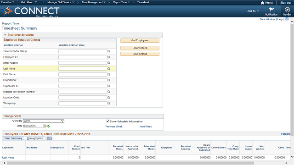Open Time Management breadcrumb menu
The height and width of the screenshot is (165, 294).
coord(94,2)
